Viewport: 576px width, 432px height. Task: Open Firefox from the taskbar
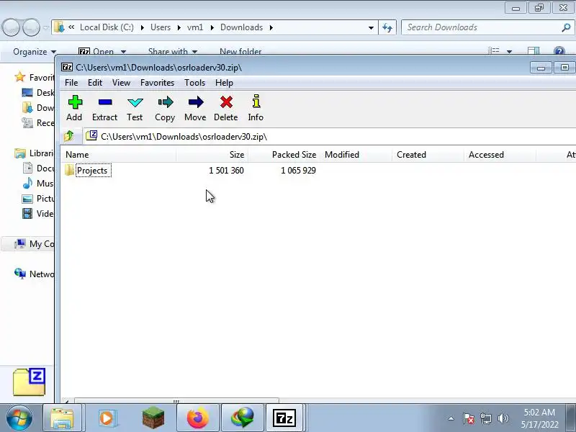point(197,418)
